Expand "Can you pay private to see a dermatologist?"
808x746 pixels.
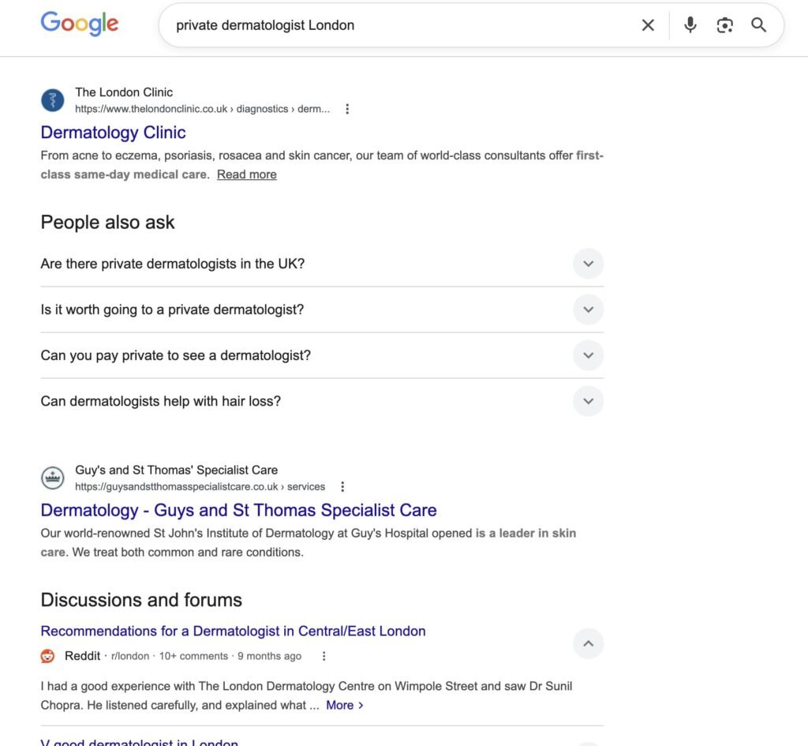588,355
